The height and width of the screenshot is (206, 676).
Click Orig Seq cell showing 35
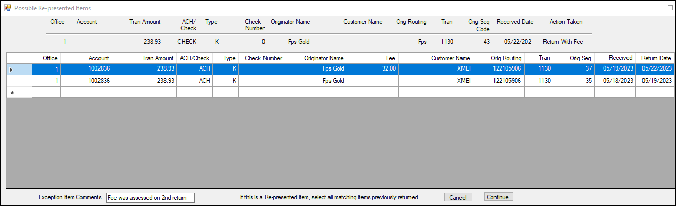tap(573, 81)
